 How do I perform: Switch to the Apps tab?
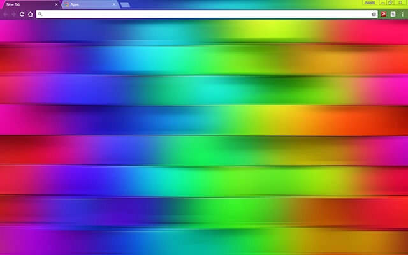(x=91, y=4)
